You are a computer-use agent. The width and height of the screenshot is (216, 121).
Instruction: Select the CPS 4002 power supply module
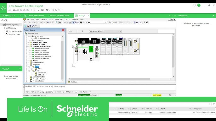tap(83, 41)
